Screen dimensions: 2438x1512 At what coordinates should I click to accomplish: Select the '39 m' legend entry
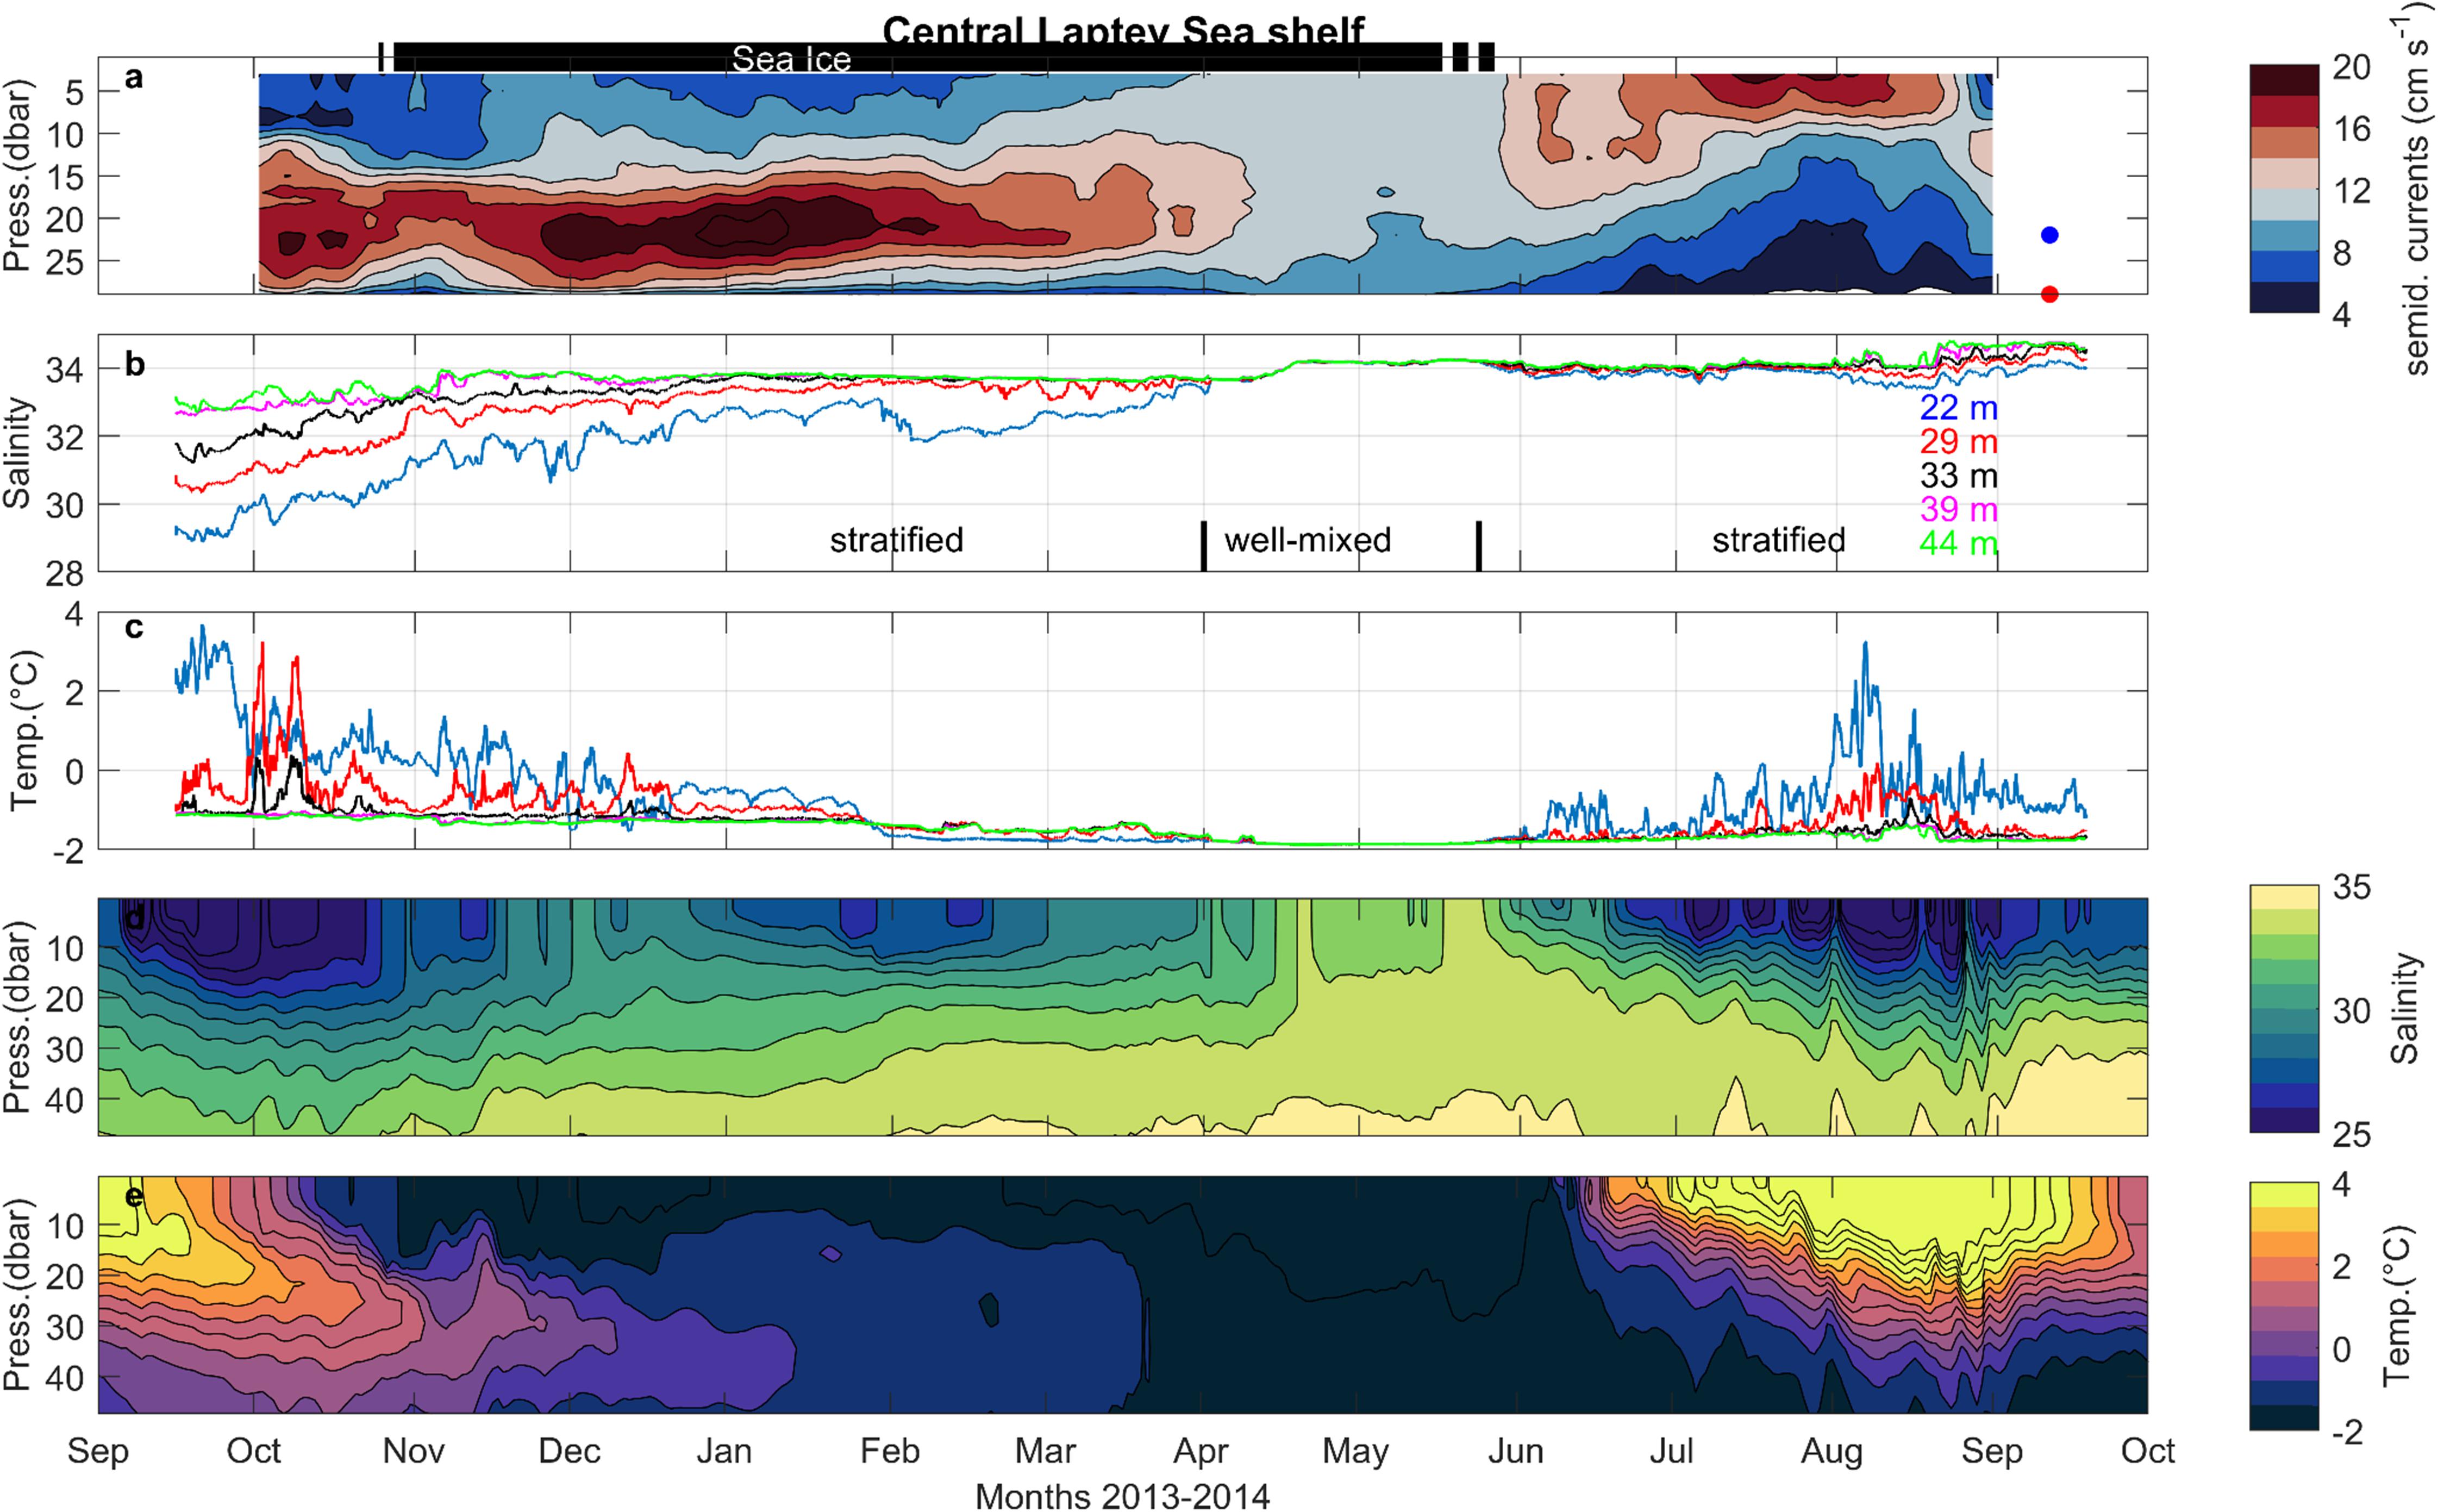pos(1958,510)
